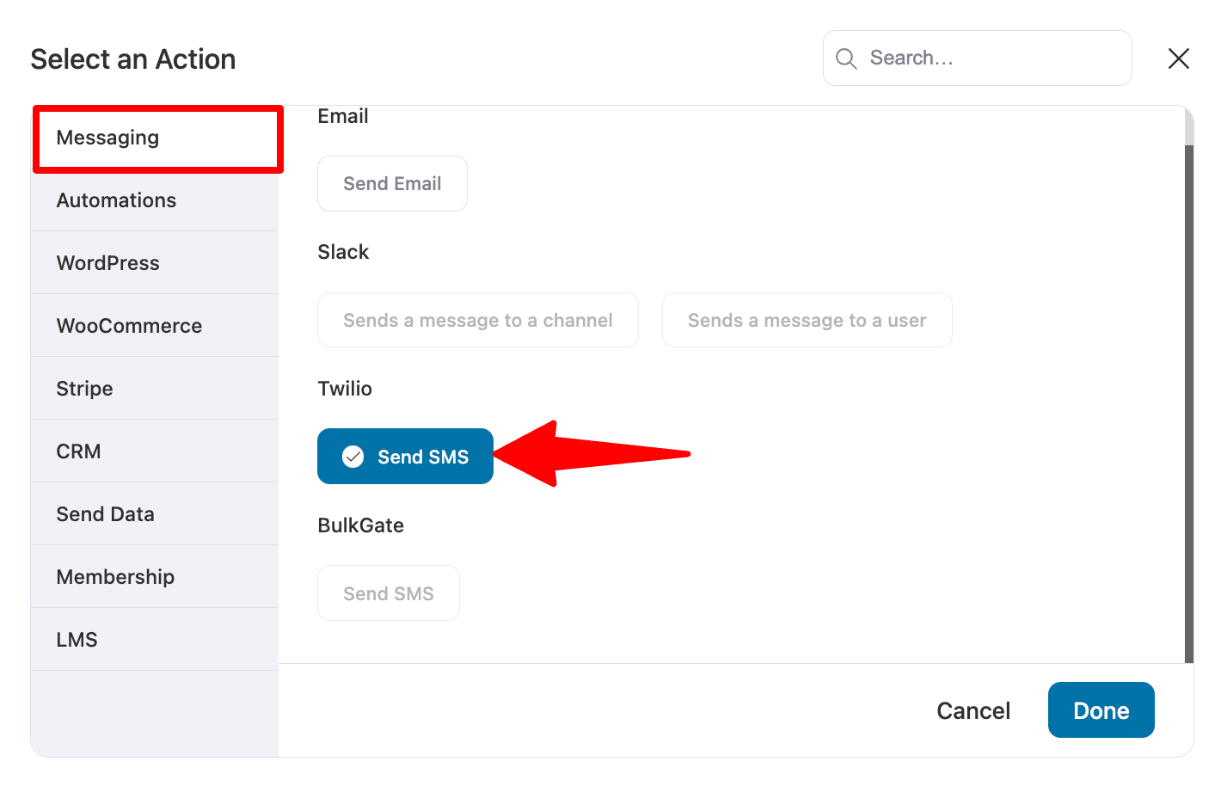The height and width of the screenshot is (786, 1221).
Task: Focus the Search input field
Action: 978,58
